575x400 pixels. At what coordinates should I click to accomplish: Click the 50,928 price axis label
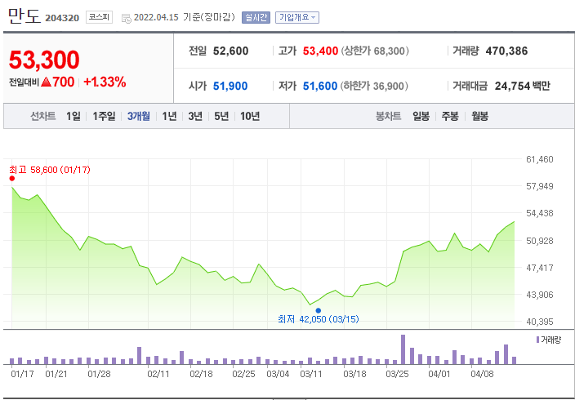click(x=540, y=241)
